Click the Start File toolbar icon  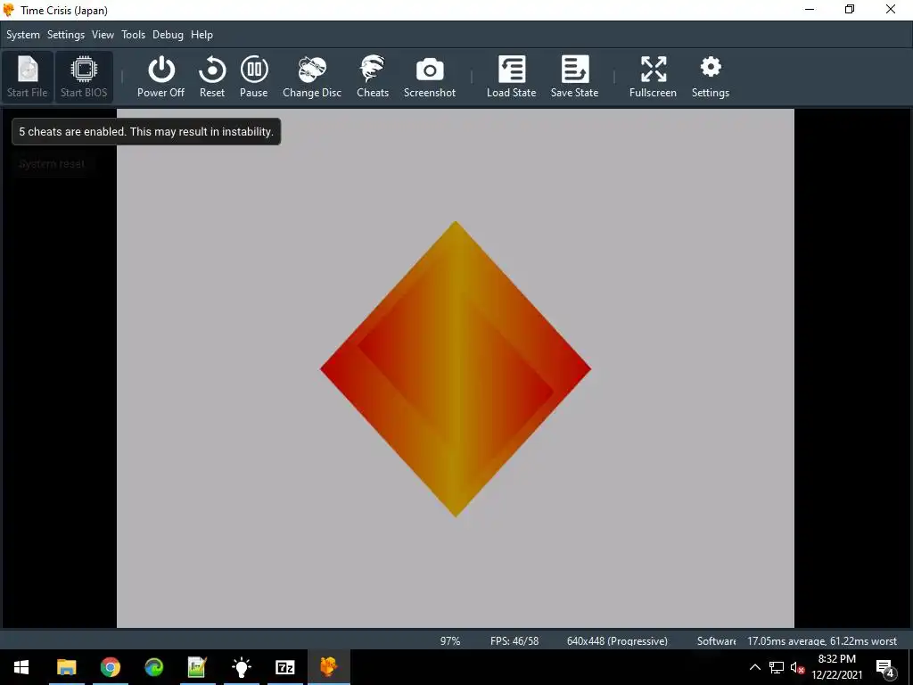pos(28,77)
